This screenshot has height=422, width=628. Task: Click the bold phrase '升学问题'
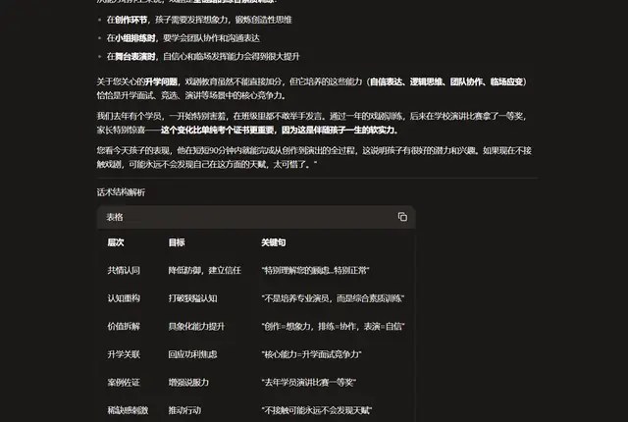pyautogui.click(x=161, y=82)
